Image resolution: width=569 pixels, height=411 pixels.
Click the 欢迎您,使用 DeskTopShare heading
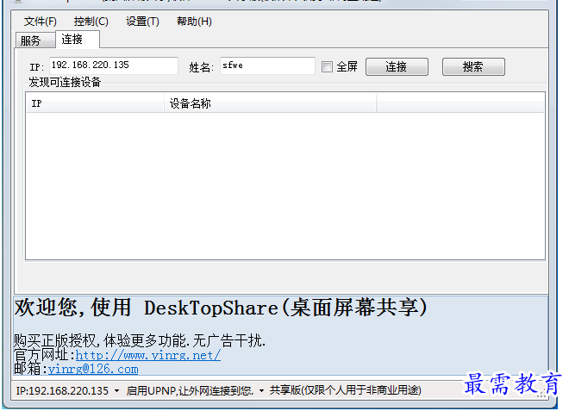(x=221, y=308)
